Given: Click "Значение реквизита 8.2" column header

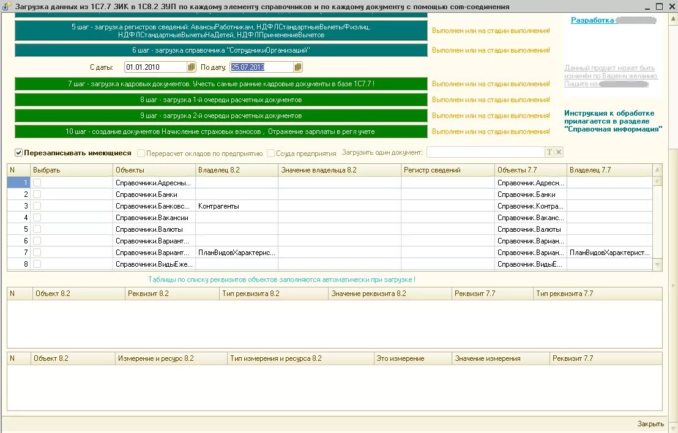Looking at the screenshot, I should click(x=390, y=294).
